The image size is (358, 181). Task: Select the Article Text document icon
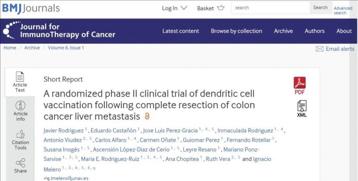point(20,76)
